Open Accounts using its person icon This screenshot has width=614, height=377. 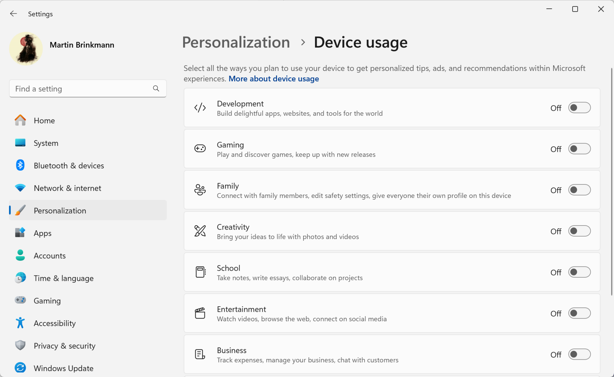coord(20,255)
